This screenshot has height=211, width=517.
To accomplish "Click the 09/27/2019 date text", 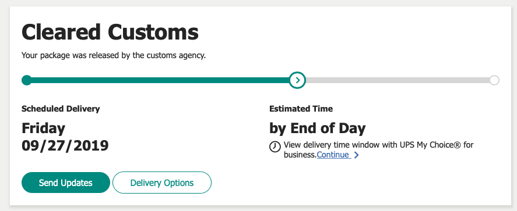I will coord(65,145).
